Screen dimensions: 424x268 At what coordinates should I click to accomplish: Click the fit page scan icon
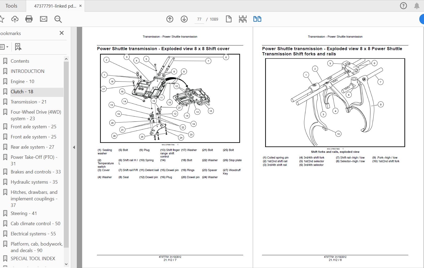243,19
